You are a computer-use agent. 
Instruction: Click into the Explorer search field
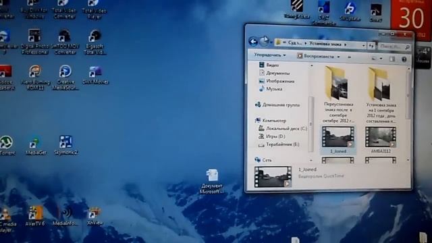click(x=394, y=47)
